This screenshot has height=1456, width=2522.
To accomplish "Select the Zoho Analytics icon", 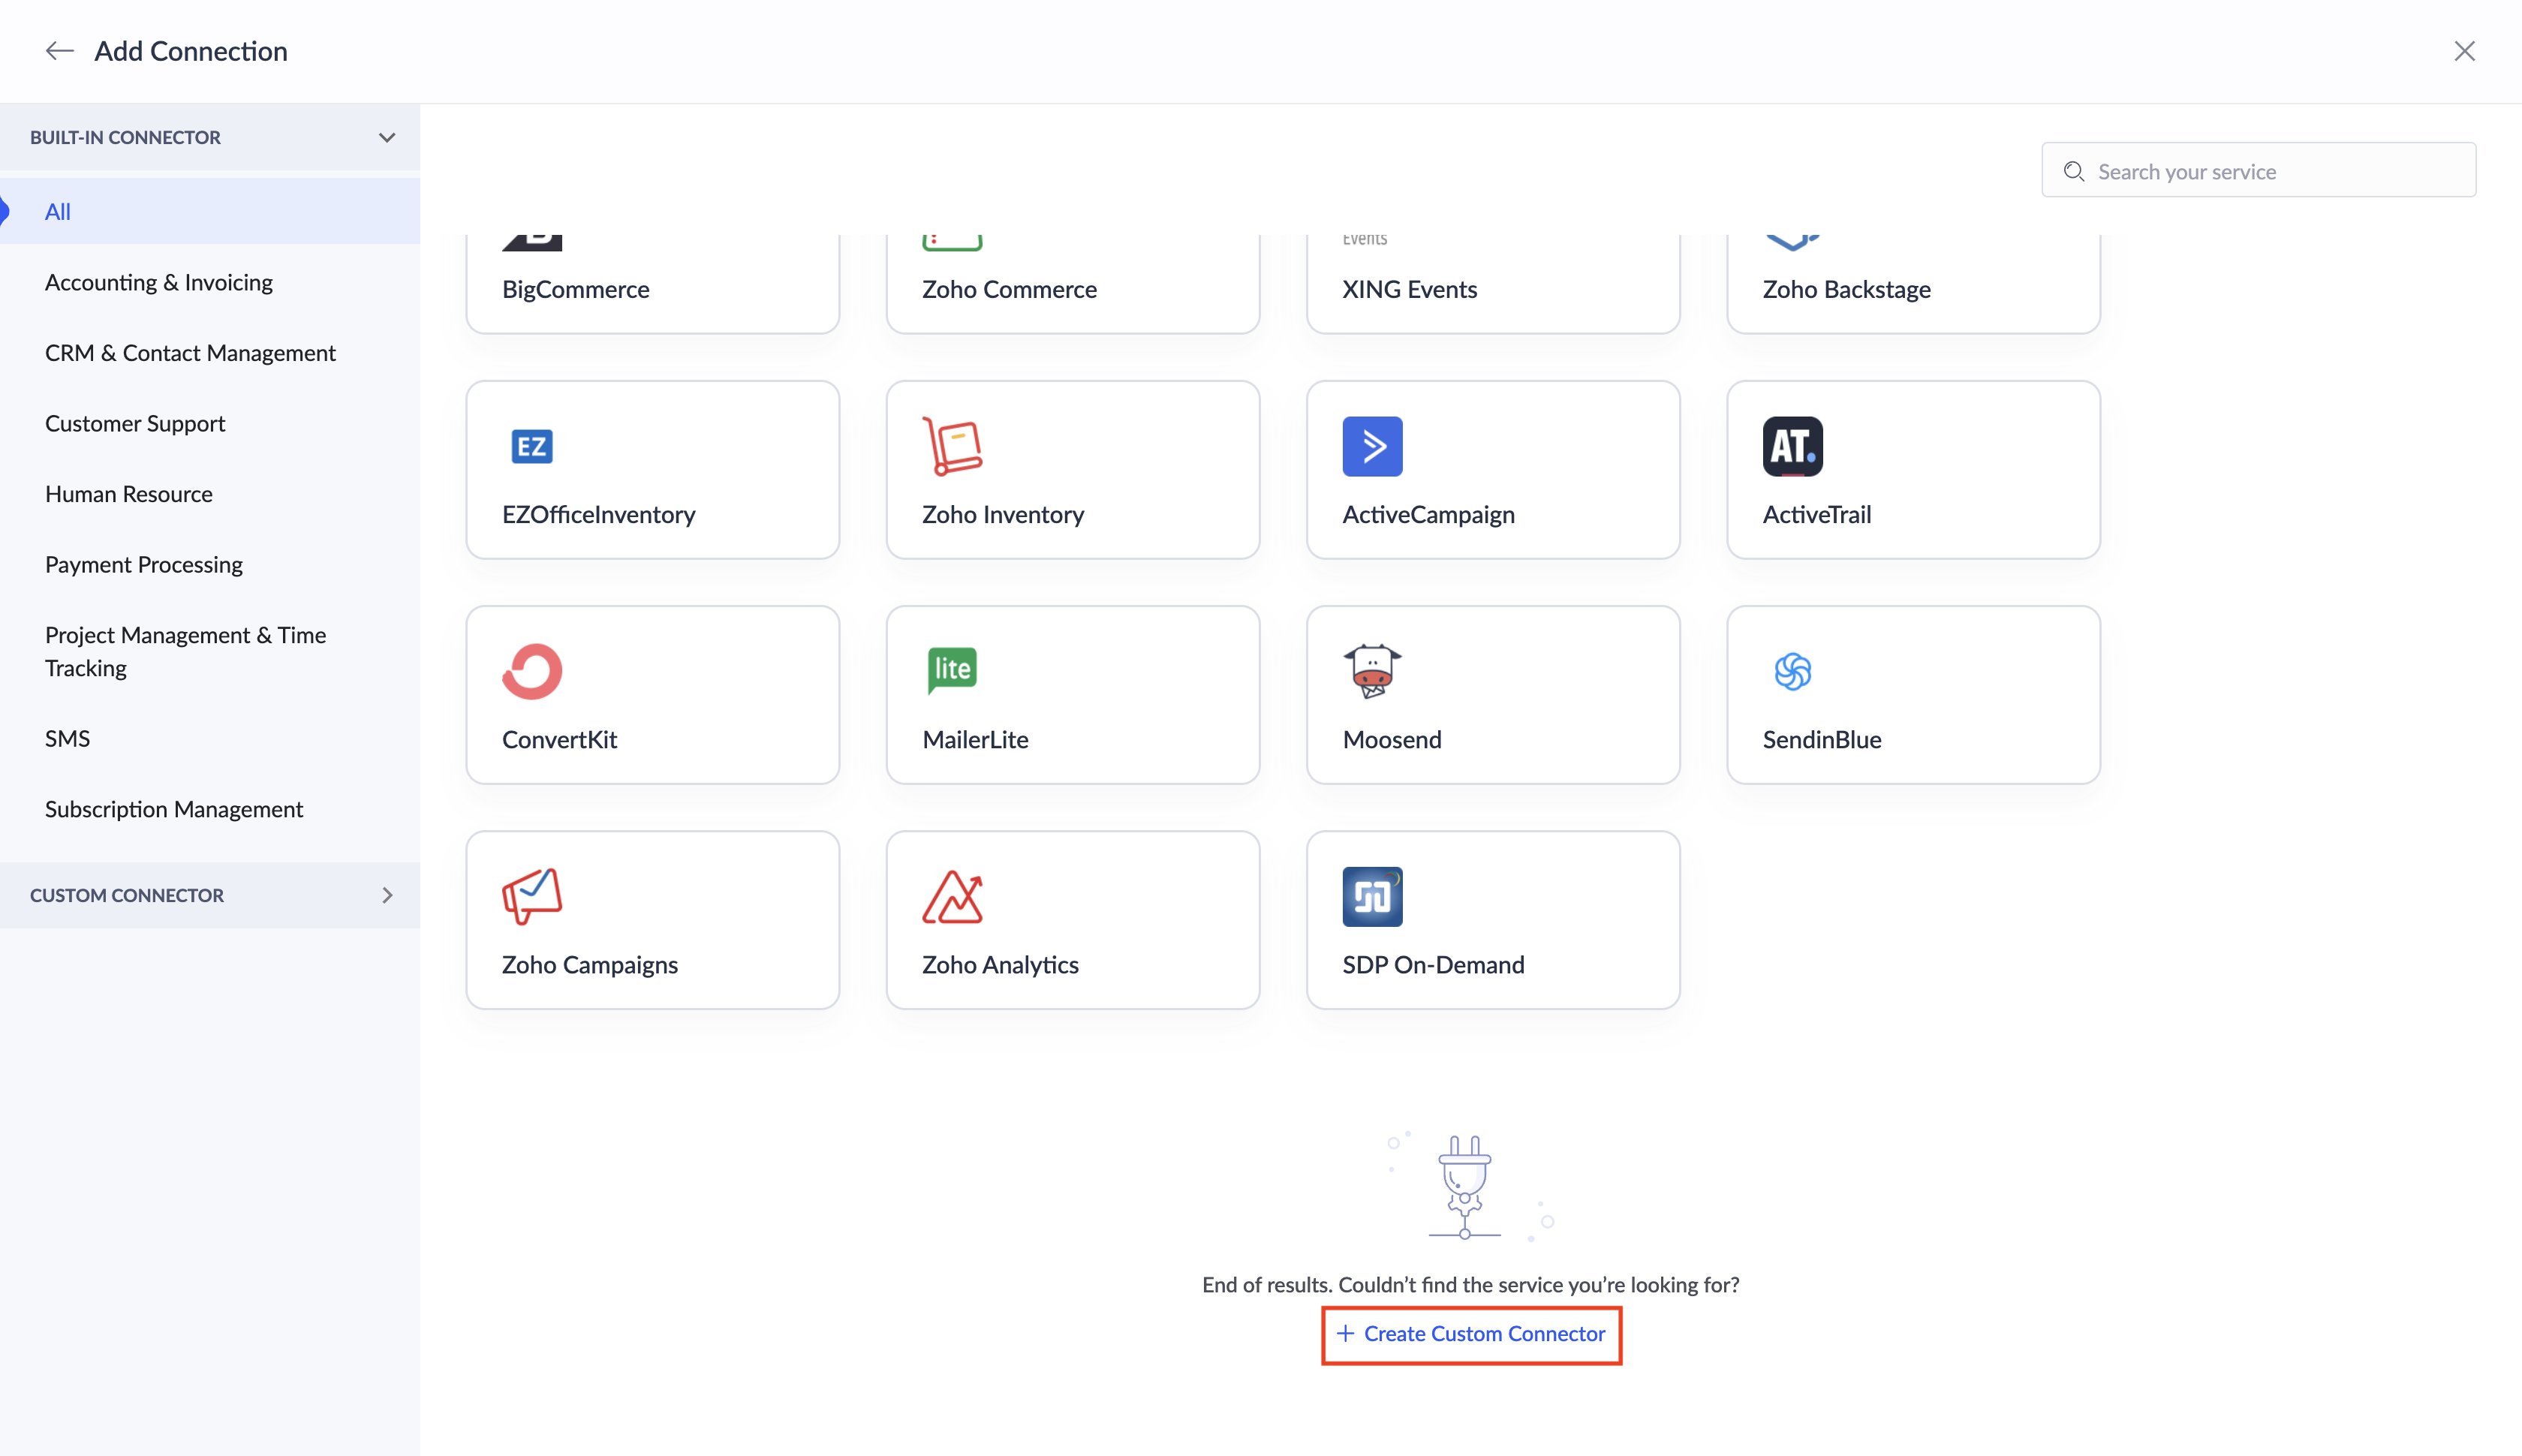I will click(x=952, y=896).
